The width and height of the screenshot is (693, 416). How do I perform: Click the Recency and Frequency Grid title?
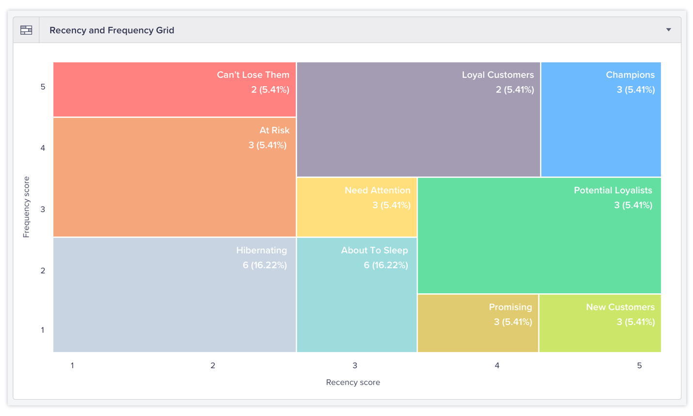111,30
